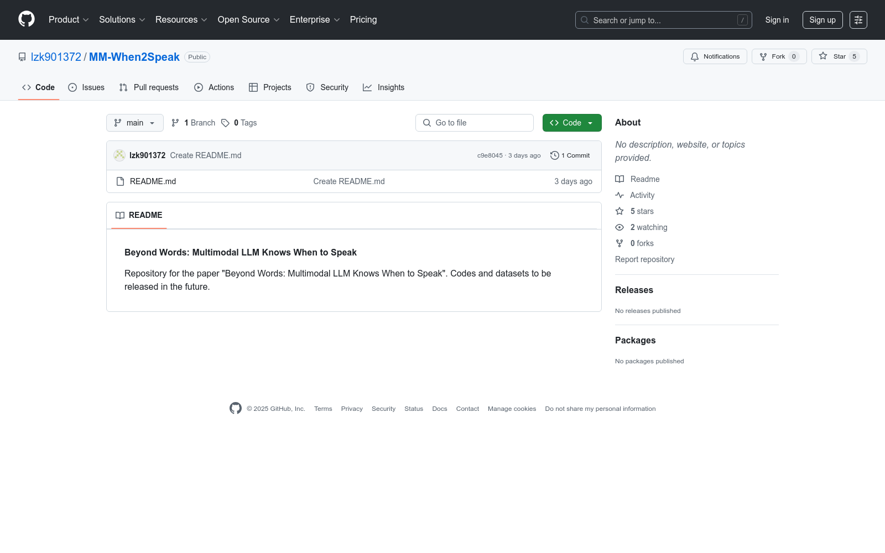
Task: Open the lzk901372 commit author link
Action: tap(147, 155)
